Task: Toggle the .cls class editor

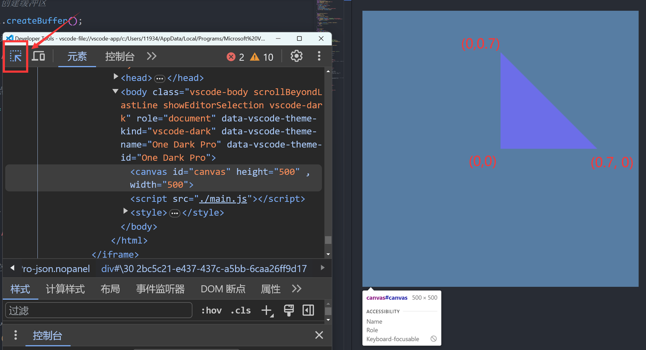Action: [240, 310]
